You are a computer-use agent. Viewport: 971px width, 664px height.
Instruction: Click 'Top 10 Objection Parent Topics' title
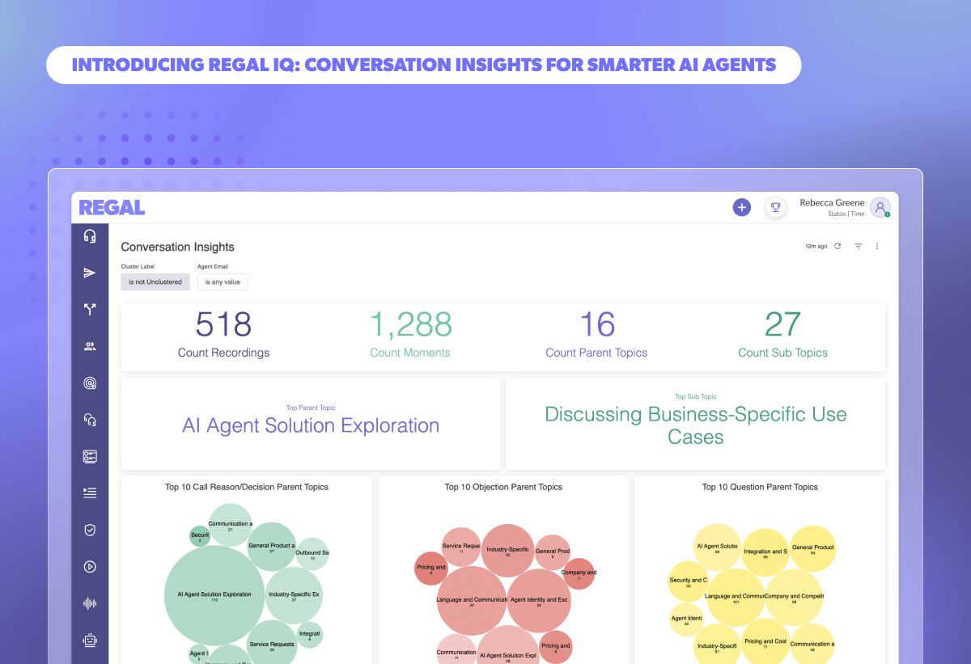(x=503, y=487)
